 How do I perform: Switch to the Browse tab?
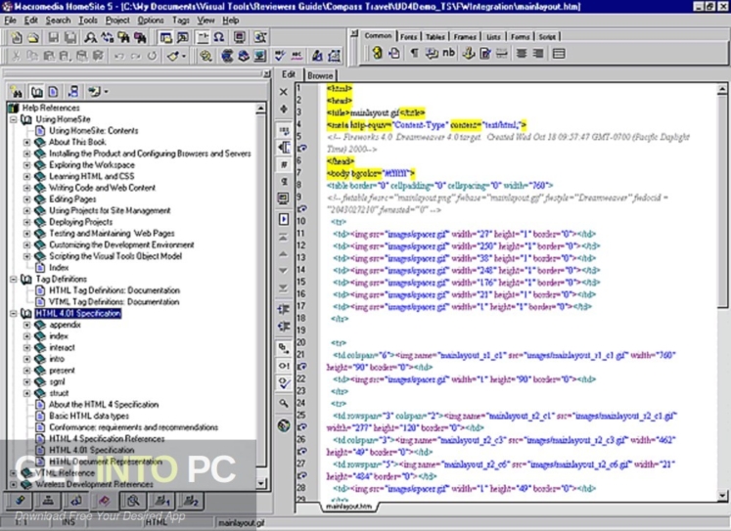(x=320, y=75)
